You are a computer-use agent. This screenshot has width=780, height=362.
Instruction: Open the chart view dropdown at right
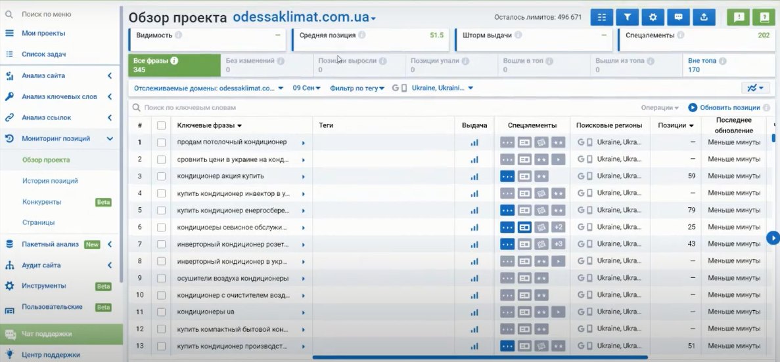tap(756, 88)
